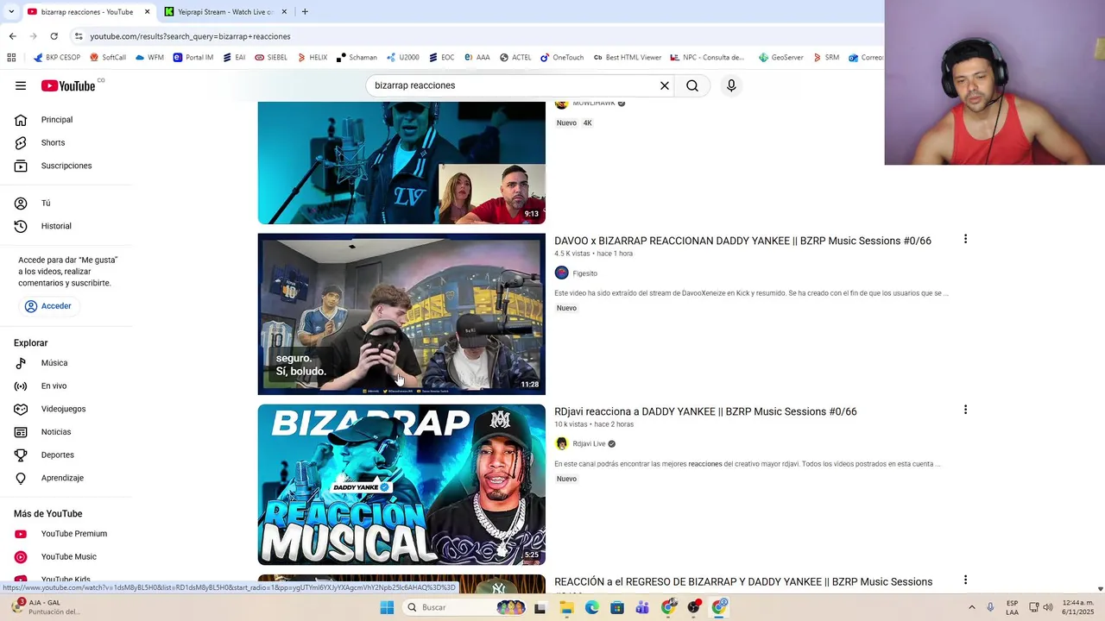1105x621 pixels.
Task: Show hidden tray icons chevron
Action: click(x=971, y=607)
